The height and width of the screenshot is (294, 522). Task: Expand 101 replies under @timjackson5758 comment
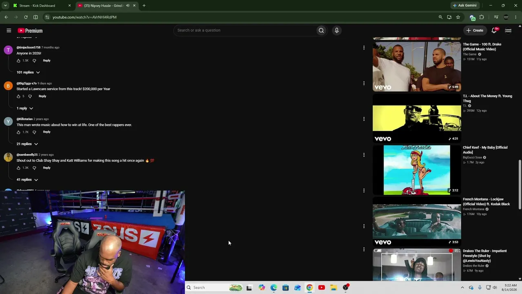28,72
